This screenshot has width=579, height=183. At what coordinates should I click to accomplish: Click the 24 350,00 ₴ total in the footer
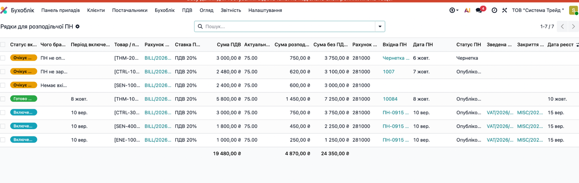click(335, 153)
